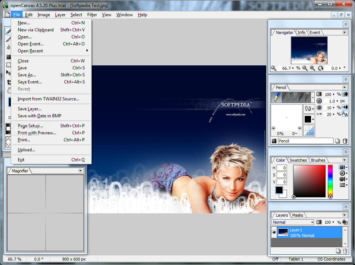Create a new layer in Layers panel
This screenshot has width=355, height=265.
pos(338,251)
